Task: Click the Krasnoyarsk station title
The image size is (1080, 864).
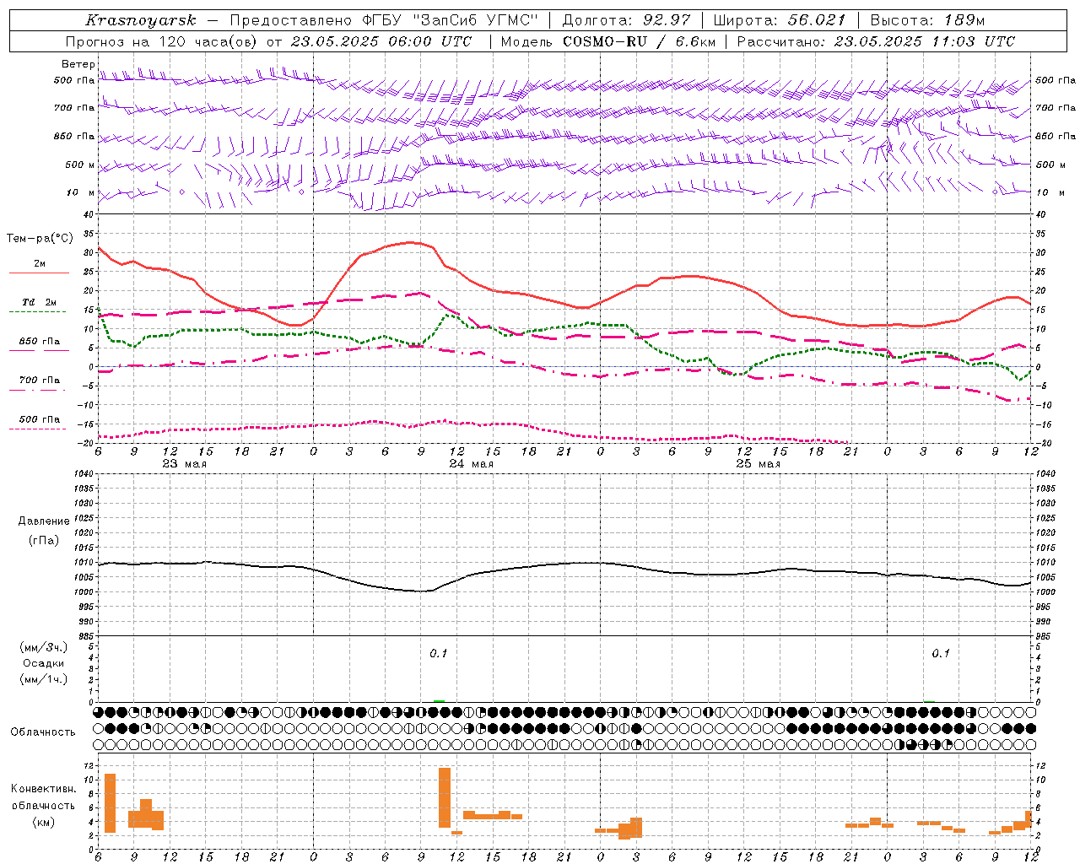Action: [x=141, y=20]
